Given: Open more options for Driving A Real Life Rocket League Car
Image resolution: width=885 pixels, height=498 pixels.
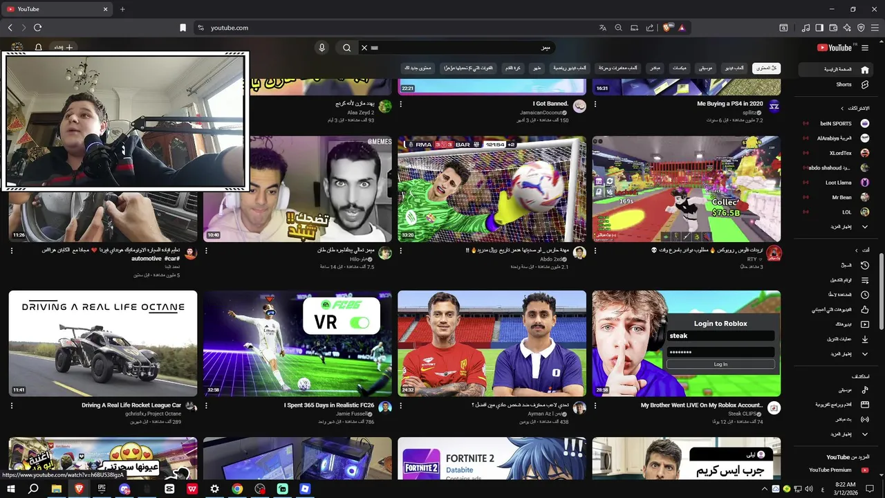Looking at the screenshot, I should coord(12,405).
